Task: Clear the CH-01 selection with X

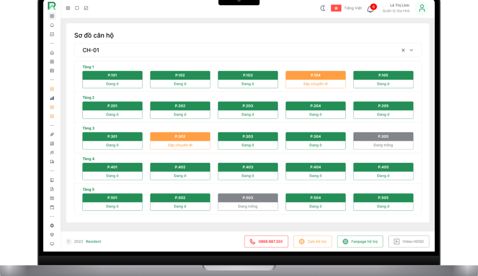Action: pyautogui.click(x=403, y=50)
